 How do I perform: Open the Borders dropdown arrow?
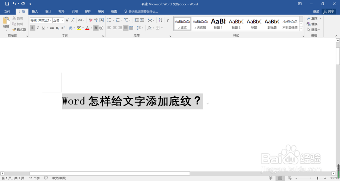point(162,28)
